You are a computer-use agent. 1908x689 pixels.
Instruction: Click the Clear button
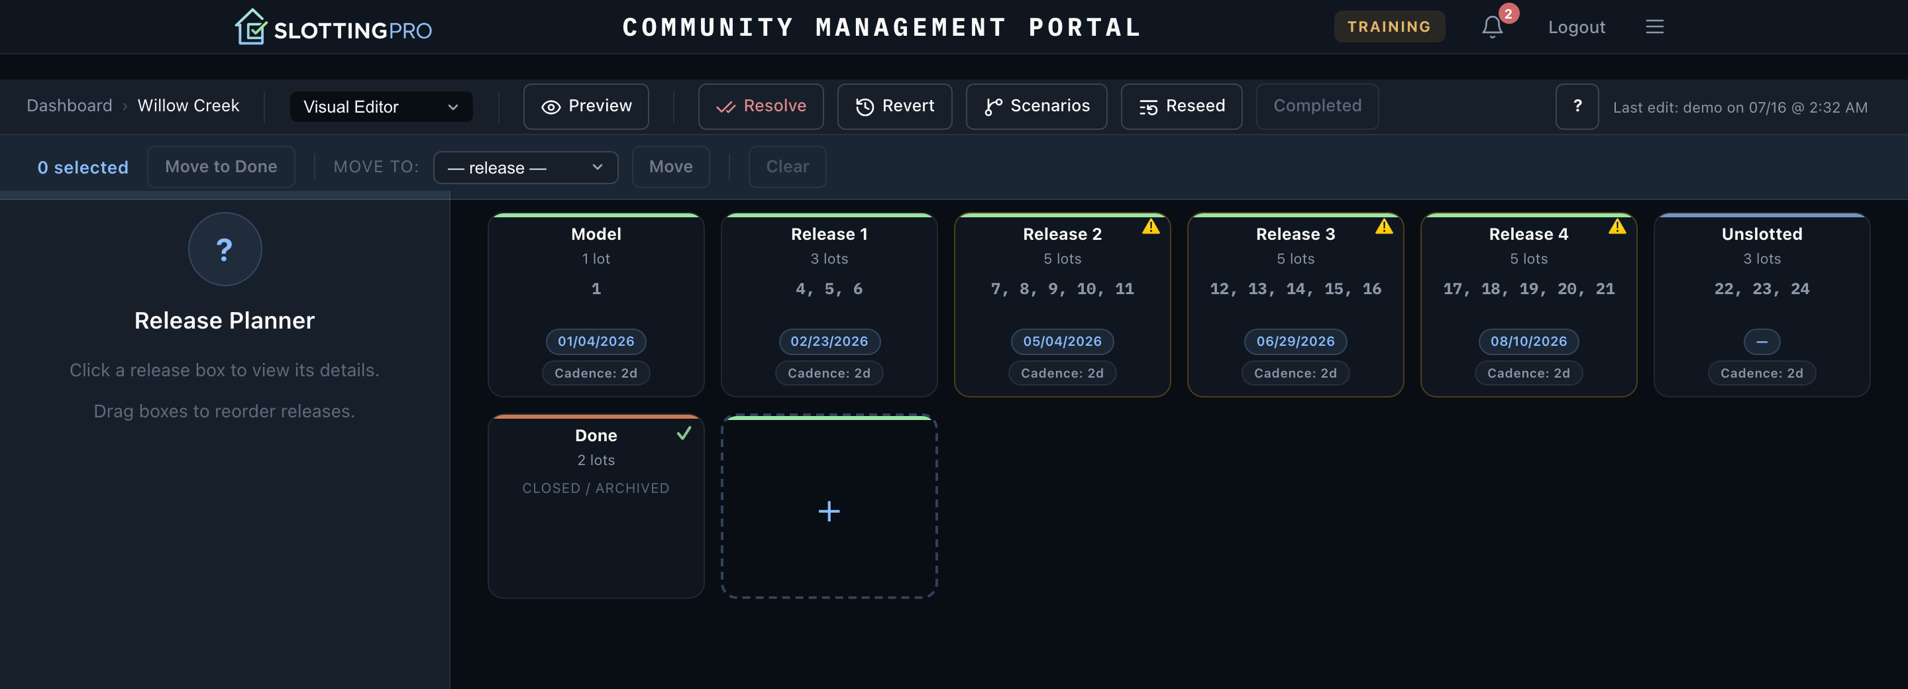click(x=786, y=167)
